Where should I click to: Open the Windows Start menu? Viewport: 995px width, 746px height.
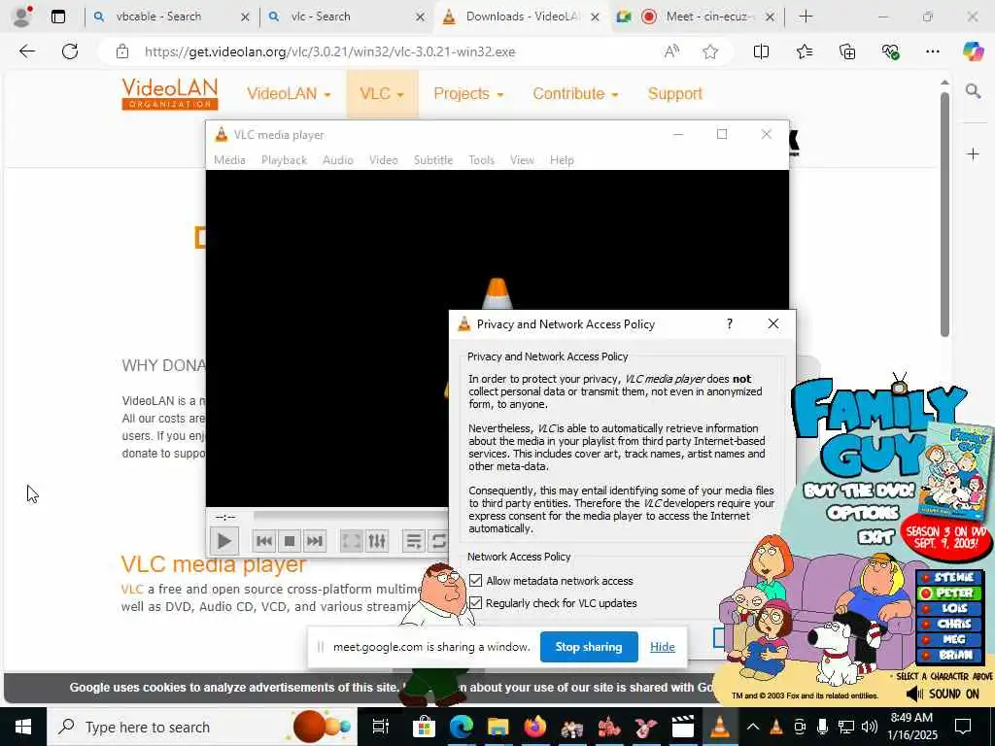point(23,727)
